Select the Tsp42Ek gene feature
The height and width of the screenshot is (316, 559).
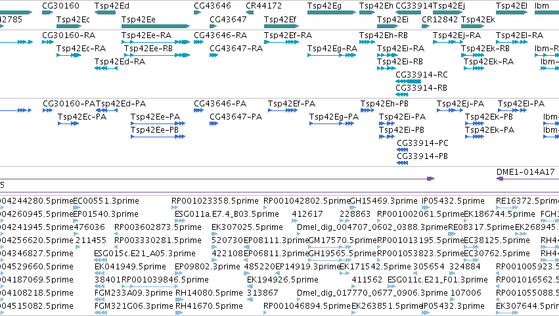(472, 26)
